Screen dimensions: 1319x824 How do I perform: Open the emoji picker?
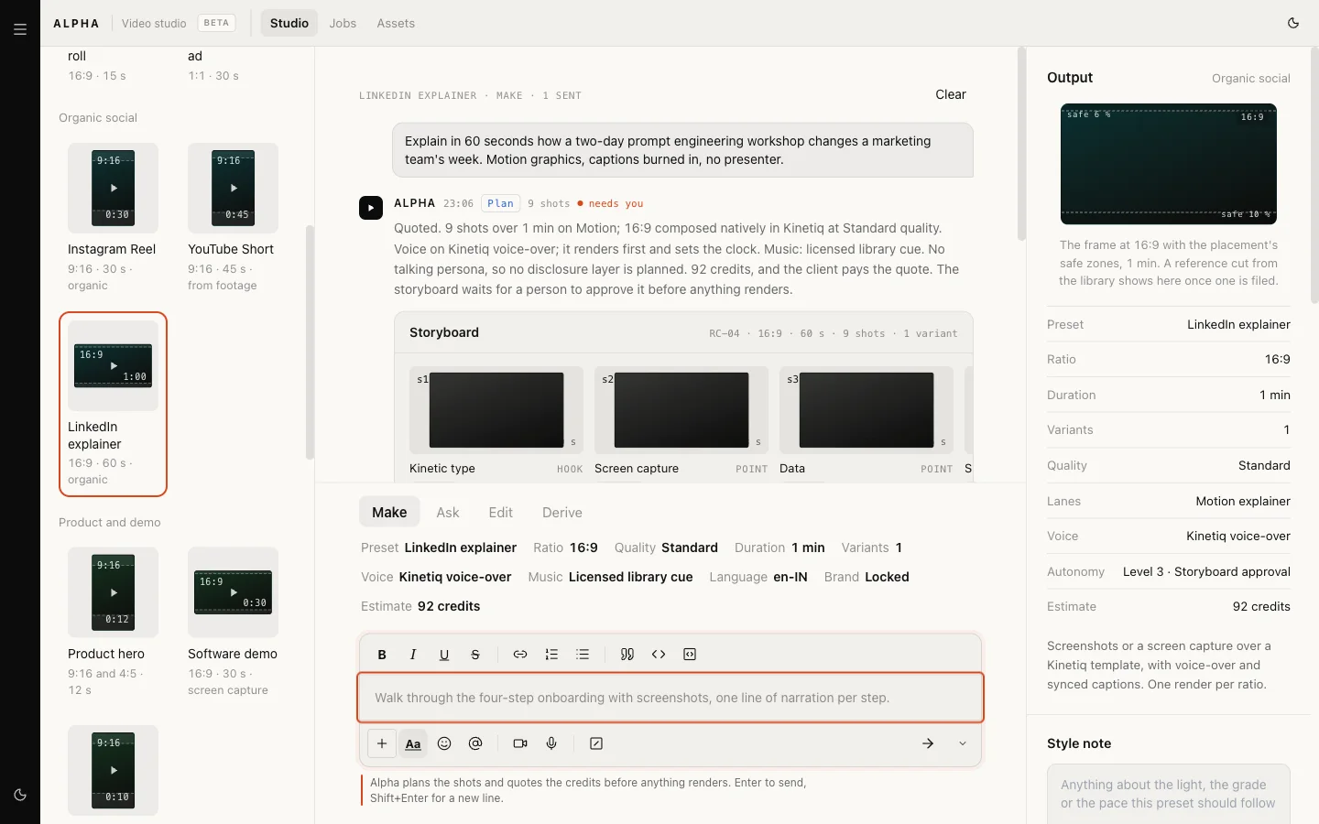tap(444, 743)
